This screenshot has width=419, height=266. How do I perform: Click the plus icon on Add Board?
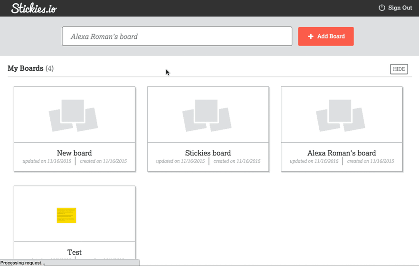(311, 37)
